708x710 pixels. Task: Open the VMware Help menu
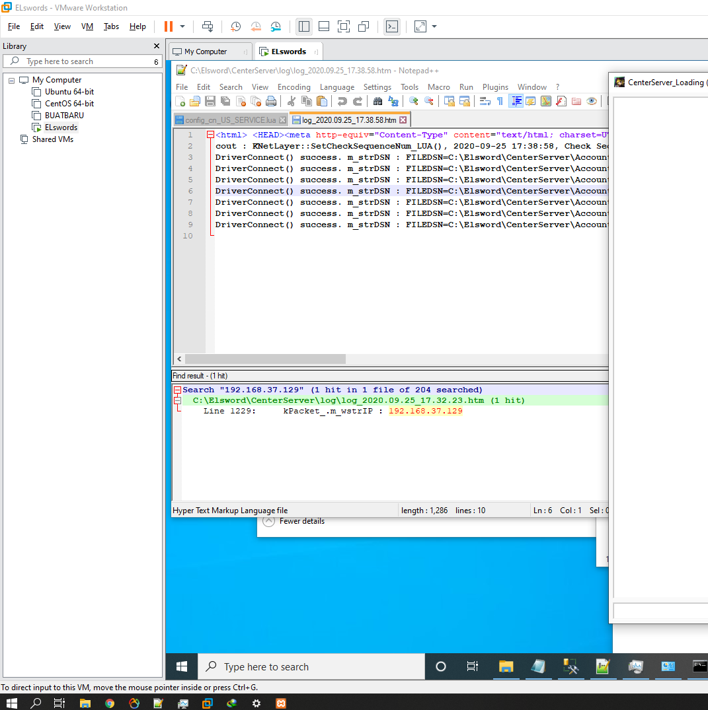point(138,26)
